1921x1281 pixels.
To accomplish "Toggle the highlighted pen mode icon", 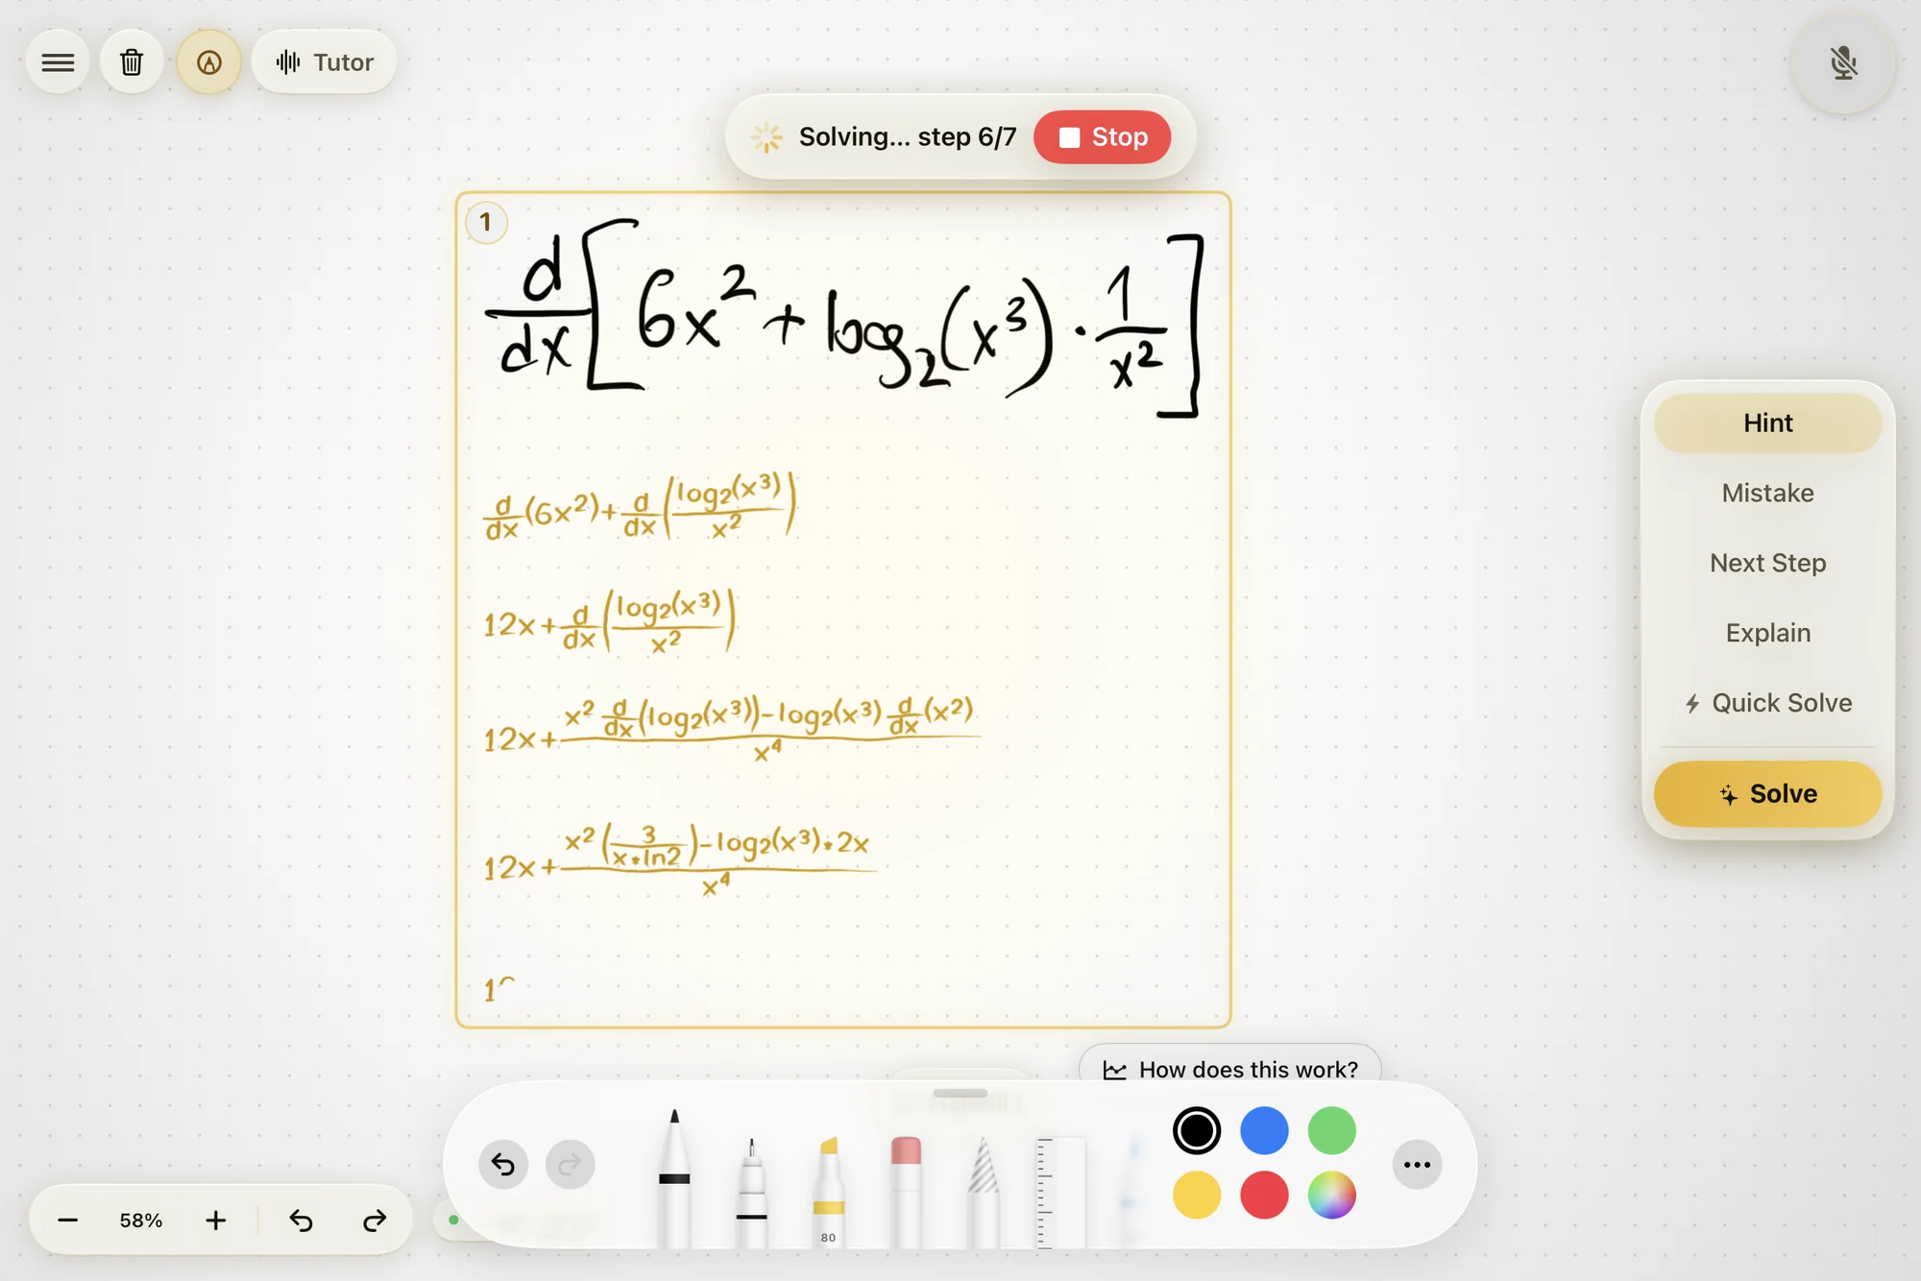I will coord(208,62).
